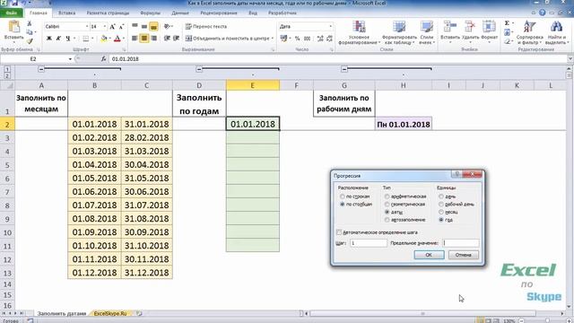574x323 pixels.
Task: Open the 'Дата' number format dropdown
Action: point(331,26)
